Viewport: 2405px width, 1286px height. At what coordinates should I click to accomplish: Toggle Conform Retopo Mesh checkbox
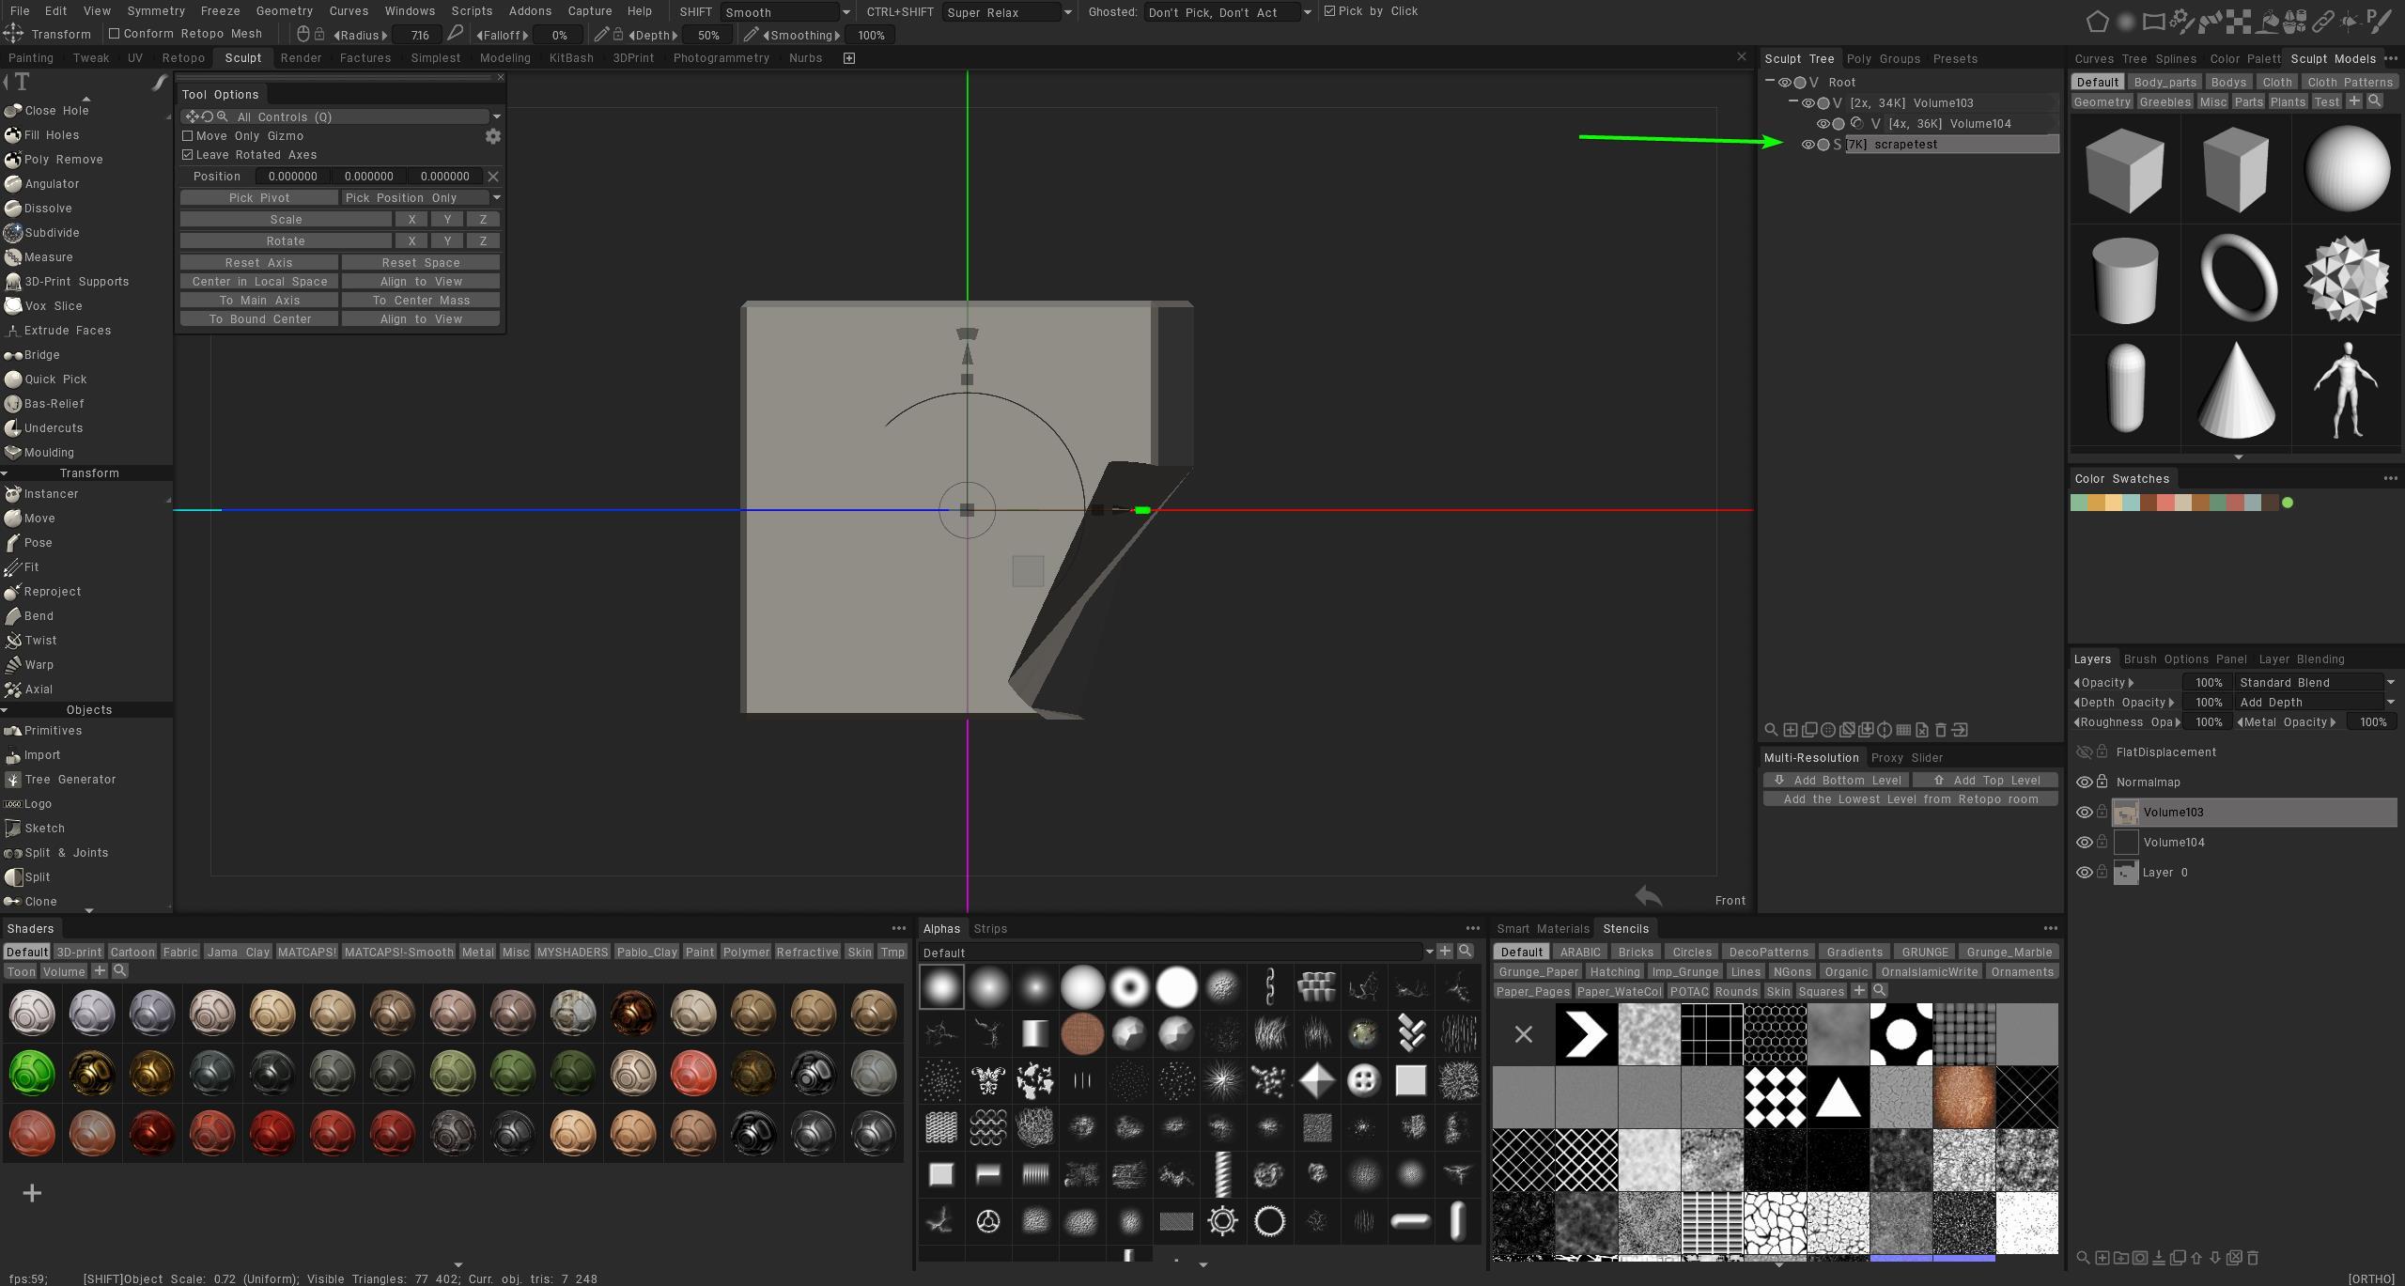click(115, 34)
